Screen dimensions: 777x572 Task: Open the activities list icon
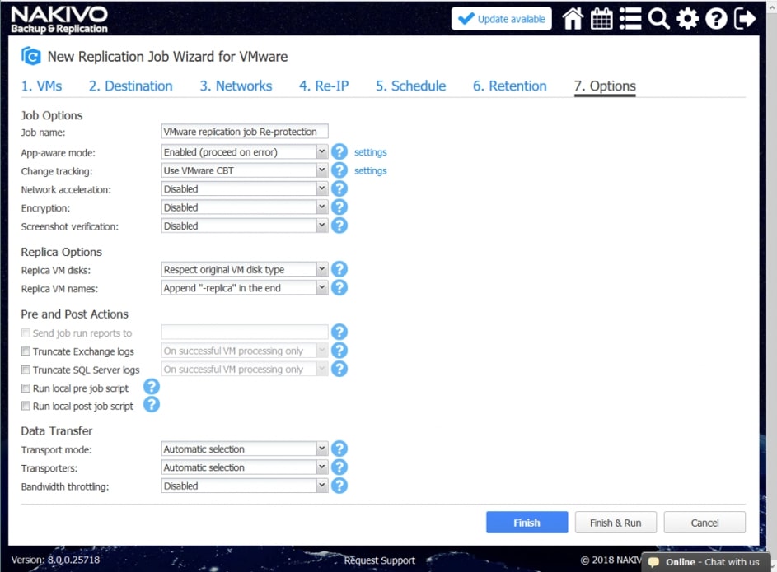pos(630,19)
